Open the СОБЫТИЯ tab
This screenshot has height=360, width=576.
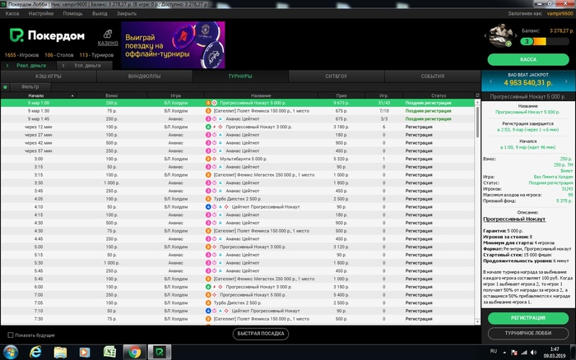[432, 76]
